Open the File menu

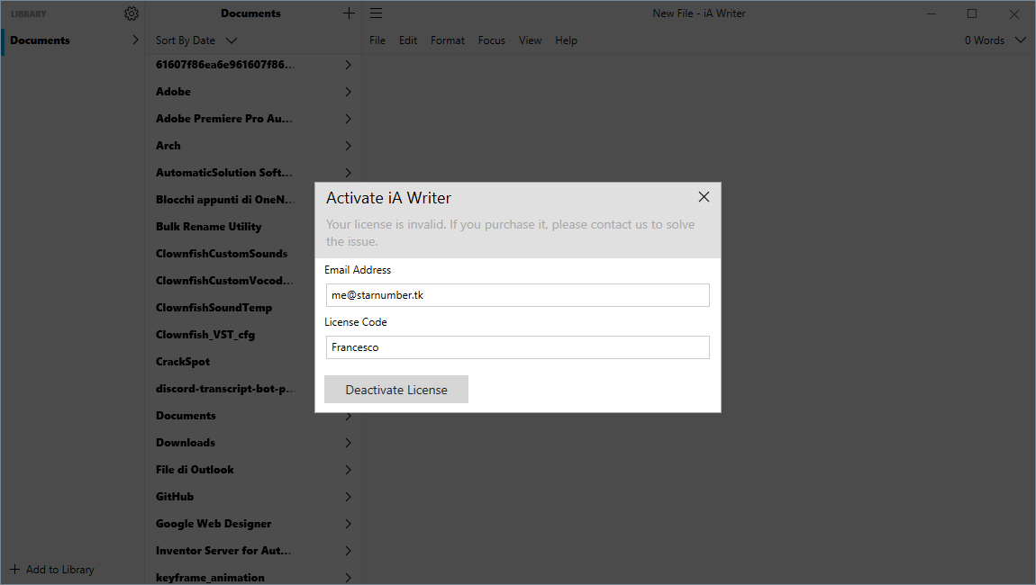[377, 40]
